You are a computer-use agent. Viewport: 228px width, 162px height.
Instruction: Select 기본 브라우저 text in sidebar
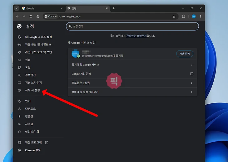[33, 83]
